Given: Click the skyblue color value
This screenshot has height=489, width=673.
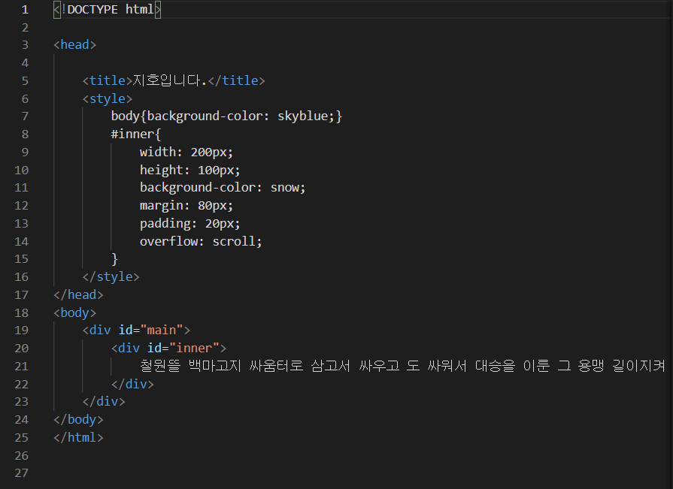Looking at the screenshot, I should click(302, 116).
